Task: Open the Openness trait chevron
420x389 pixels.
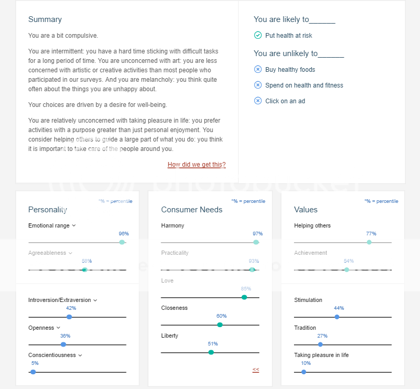Action: 58,328
